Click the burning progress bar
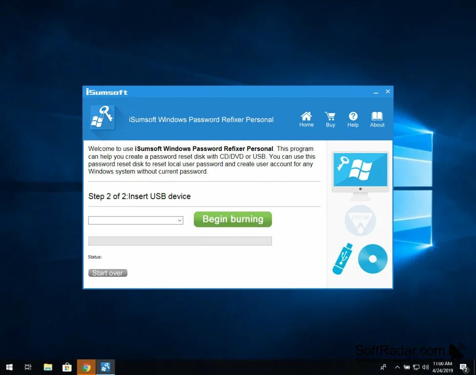This screenshot has width=476, height=375. click(x=180, y=241)
